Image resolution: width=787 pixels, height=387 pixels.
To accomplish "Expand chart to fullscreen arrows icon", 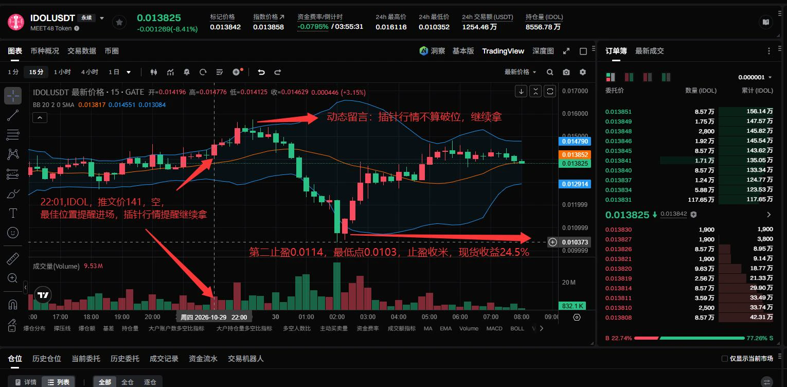I will point(566,51).
